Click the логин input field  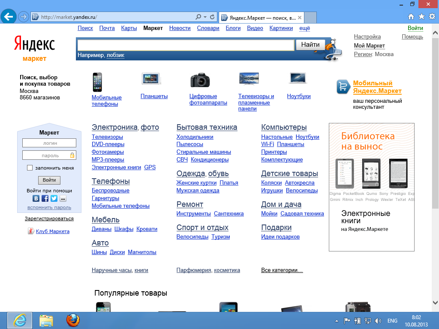tap(49, 143)
